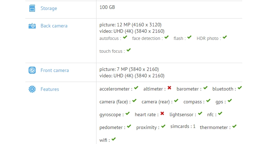The height and width of the screenshot is (144, 268).
Task: Click the Back camera icon
Action: pos(32,26)
